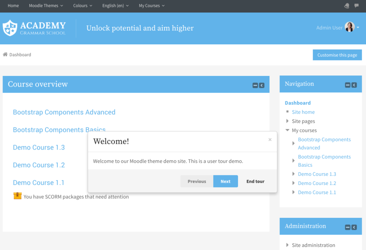Viewport: 366px width, 250px height.
Task: Open the Admin User profile picture
Action: point(349,27)
